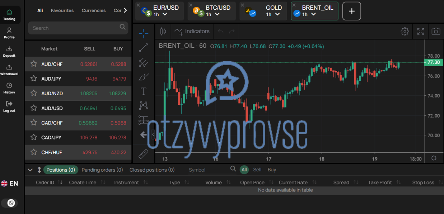This screenshot has height=214, width=444.
Task: Add a new chart tab
Action: click(352, 11)
